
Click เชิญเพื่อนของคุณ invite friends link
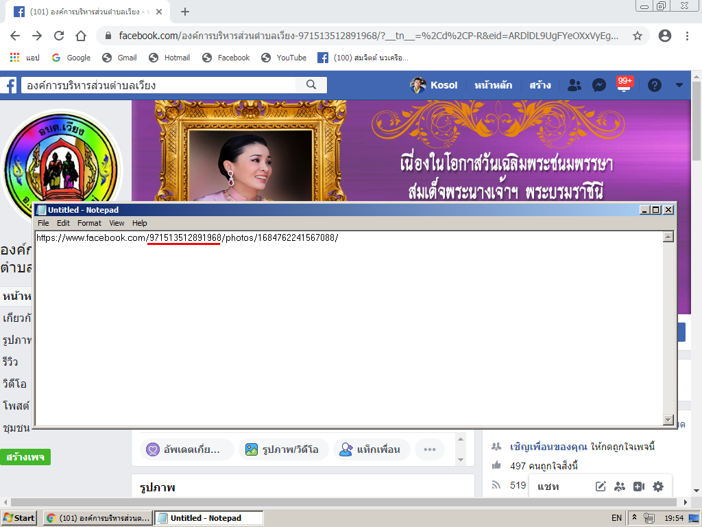pyautogui.click(x=548, y=447)
